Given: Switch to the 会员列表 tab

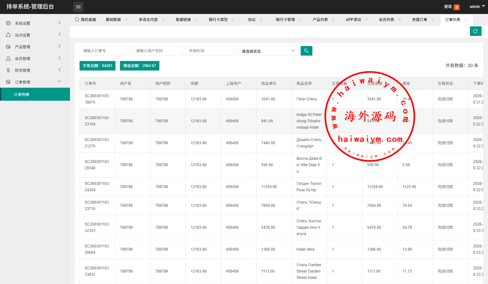Looking at the screenshot, I should click(386, 20).
